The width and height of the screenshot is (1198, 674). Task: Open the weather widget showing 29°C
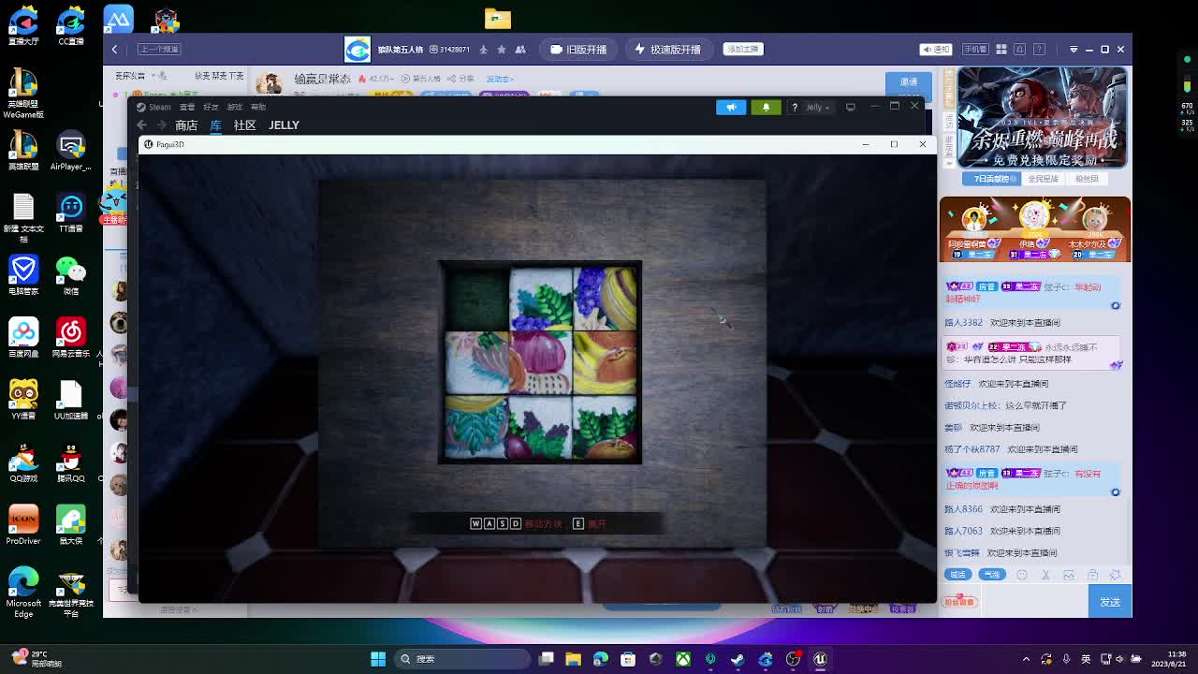(x=36, y=659)
